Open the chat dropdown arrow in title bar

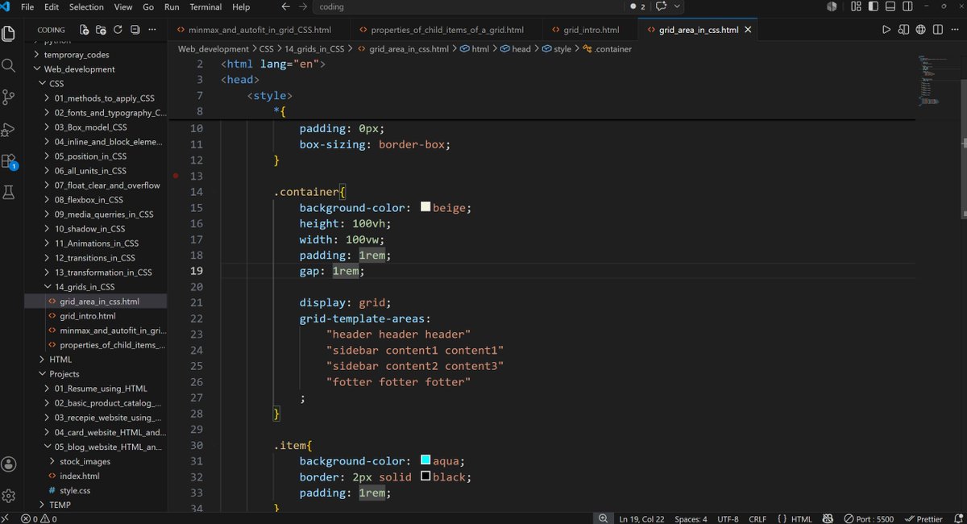point(677,6)
